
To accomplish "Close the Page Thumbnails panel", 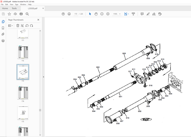I will [x=38, y=20].
